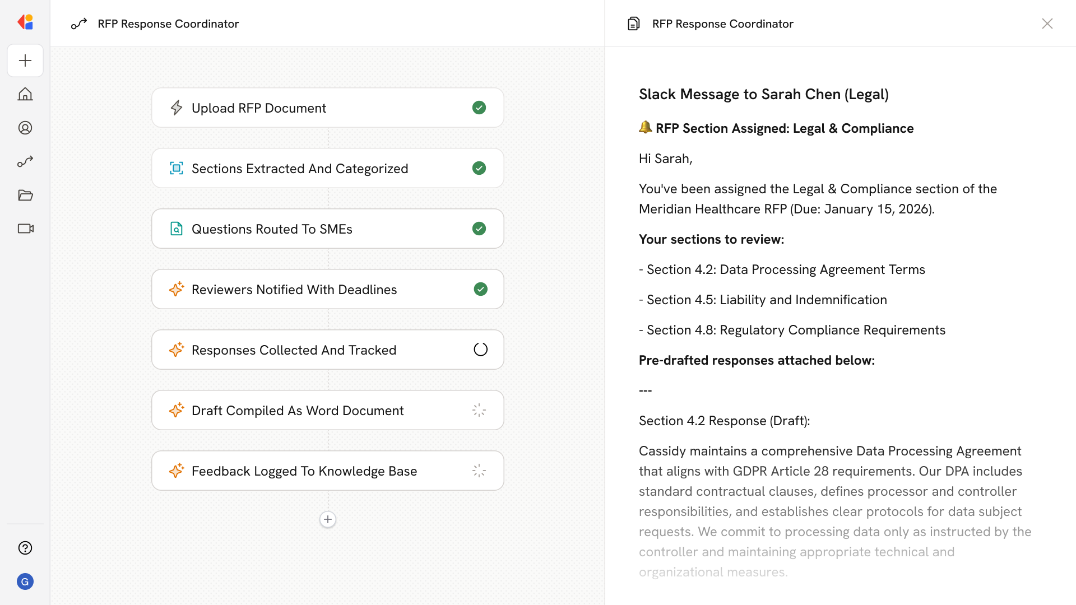Open the video camera icon in sidebar
Image resolution: width=1076 pixels, height=605 pixels.
coord(25,229)
